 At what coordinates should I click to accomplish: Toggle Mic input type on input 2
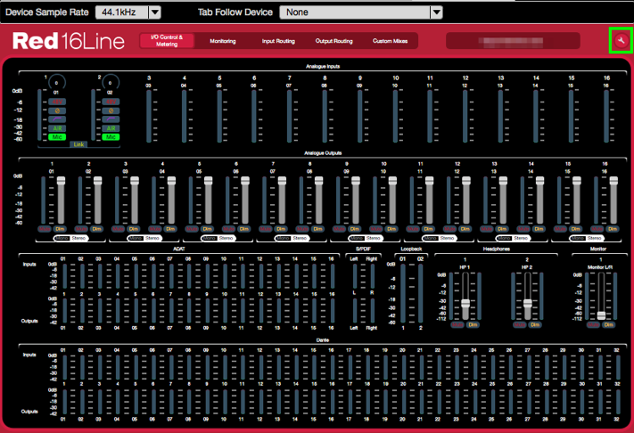pos(110,136)
